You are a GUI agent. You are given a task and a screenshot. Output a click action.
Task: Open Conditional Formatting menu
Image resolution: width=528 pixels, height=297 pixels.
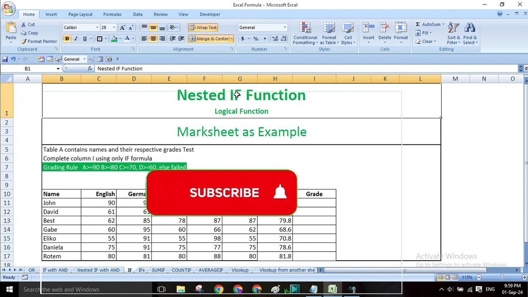point(305,33)
